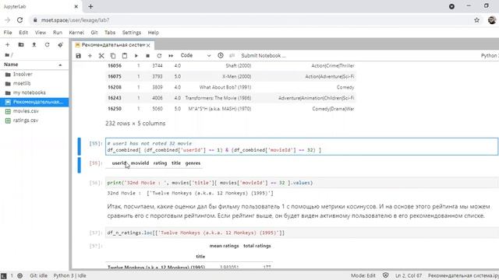Screen dimensions: 499x280
Task: Open the Insolver folder
Action: click(34, 74)
